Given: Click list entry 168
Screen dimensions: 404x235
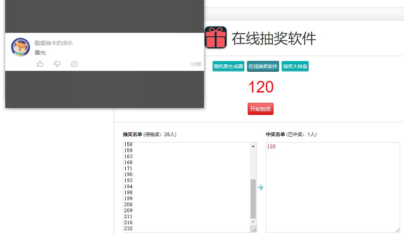Looking at the screenshot, I should click(x=129, y=163).
